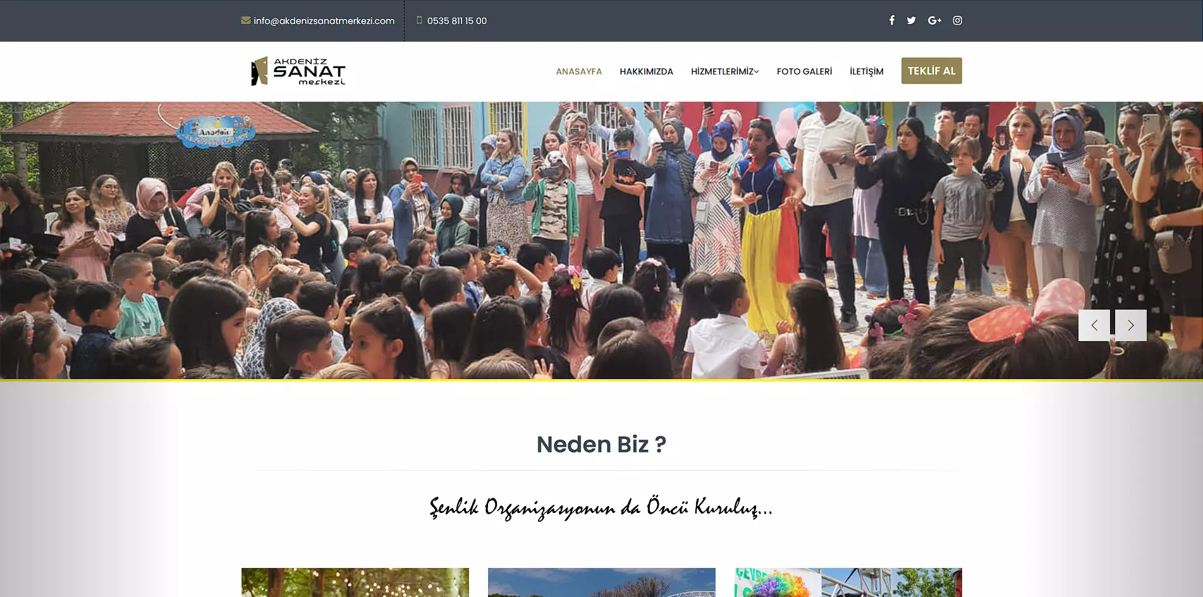Click the info@akdenizsanatmerkezi.com email link
The image size is (1203, 597).
[324, 21]
